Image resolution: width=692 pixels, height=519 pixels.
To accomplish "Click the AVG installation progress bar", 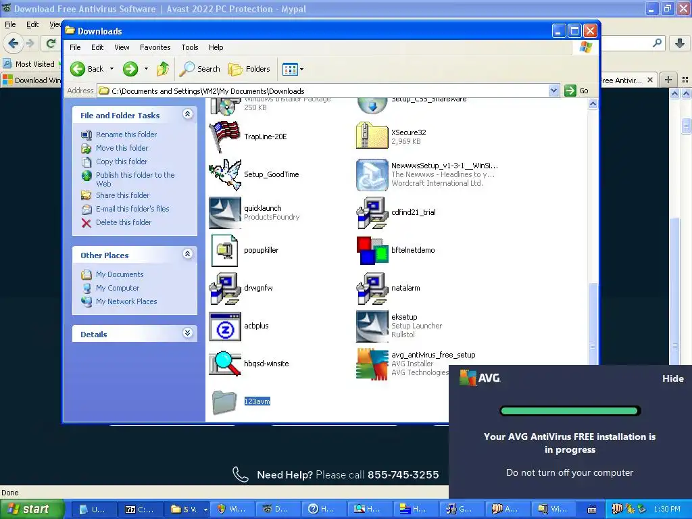I will (x=570, y=412).
